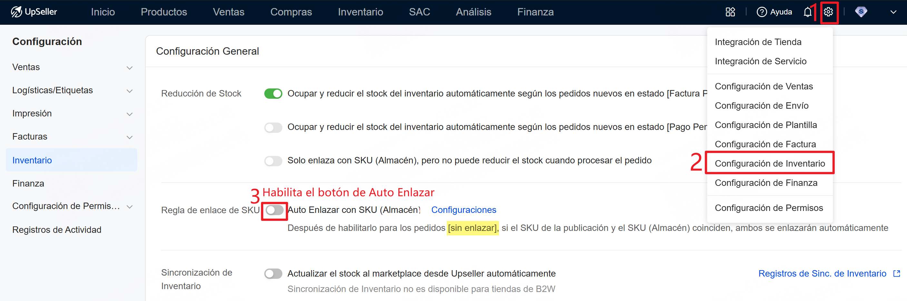Viewport: 907px width, 301px height.
Task: Open external link icon beside Registros de Sinc.
Action: 897,273
